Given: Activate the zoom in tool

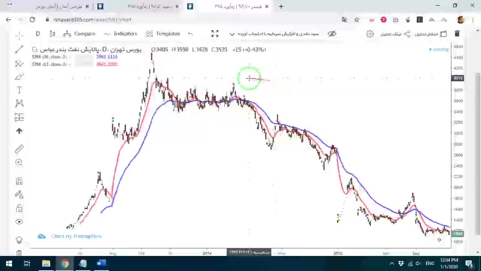Looking at the screenshot, I should point(19,162).
